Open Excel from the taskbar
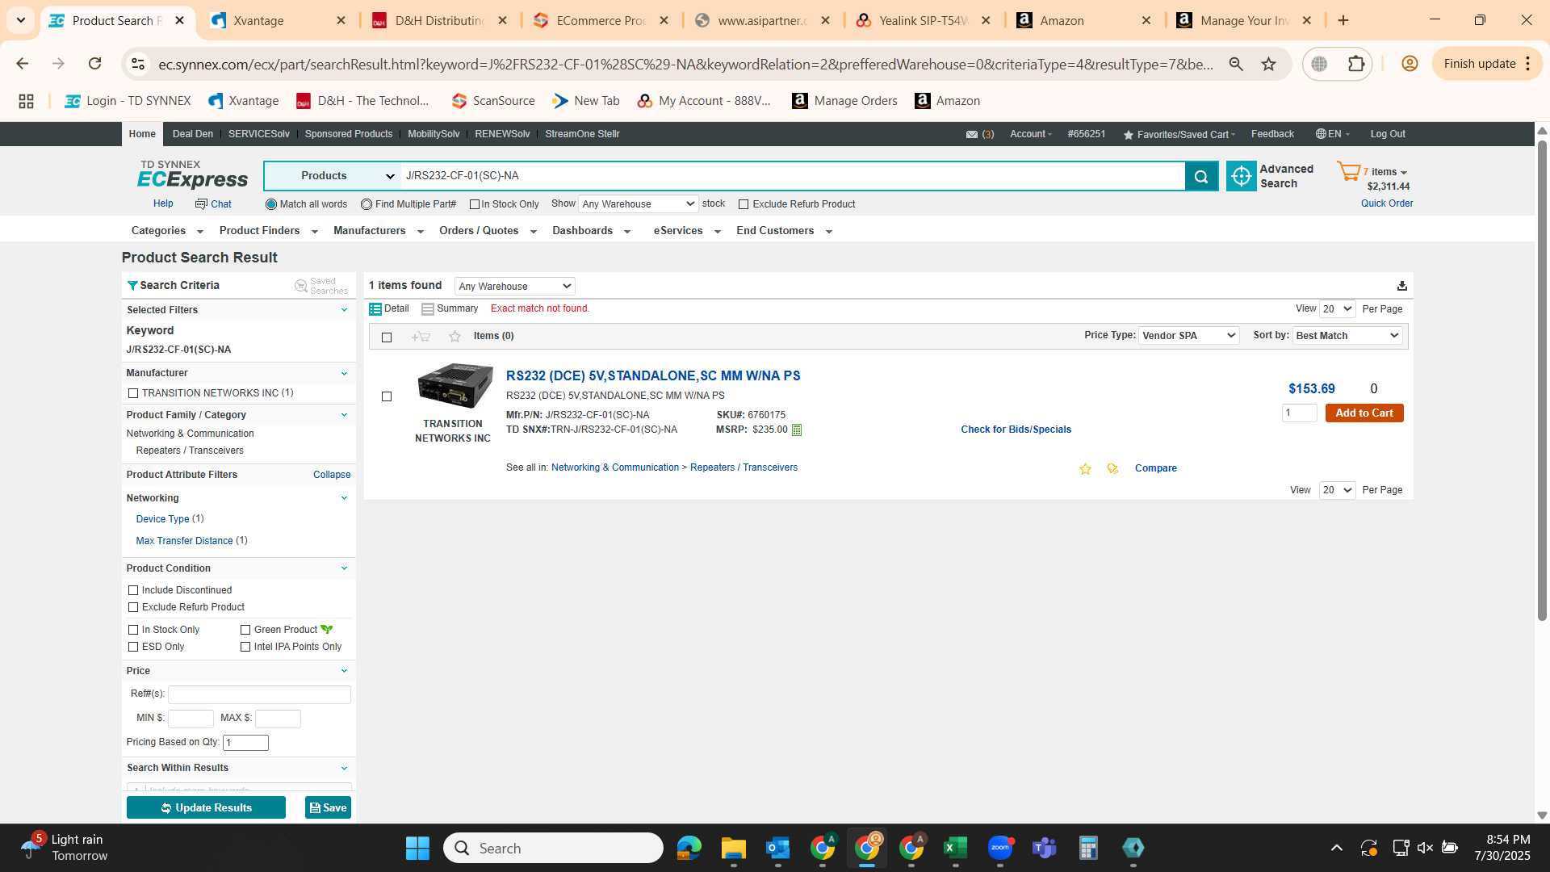 pyautogui.click(x=955, y=848)
